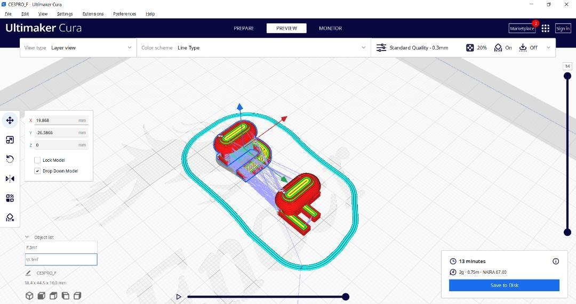Click the Y position field
576x304 pixels.
61,133
